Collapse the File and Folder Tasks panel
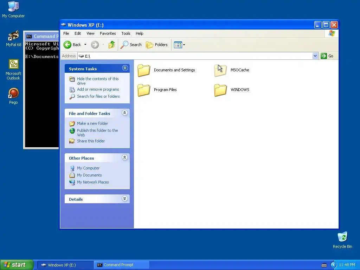The height and width of the screenshot is (270, 360). (125, 113)
